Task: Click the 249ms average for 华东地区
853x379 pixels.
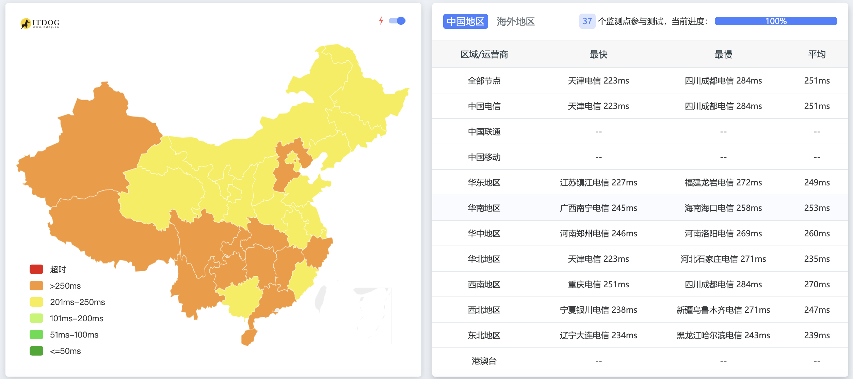Action: pyautogui.click(x=817, y=182)
